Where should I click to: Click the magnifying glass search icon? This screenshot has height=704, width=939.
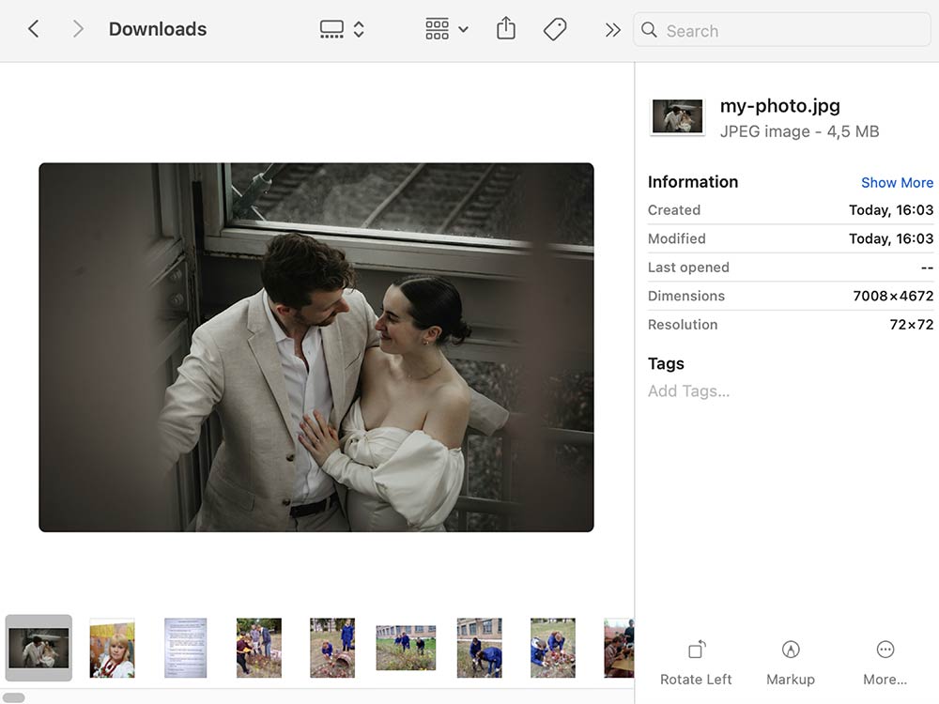pyautogui.click(x=649, y=30)
